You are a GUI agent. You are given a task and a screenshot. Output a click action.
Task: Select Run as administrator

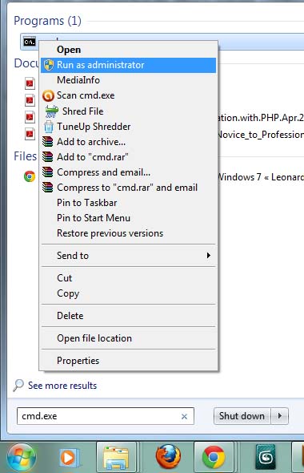129,65
